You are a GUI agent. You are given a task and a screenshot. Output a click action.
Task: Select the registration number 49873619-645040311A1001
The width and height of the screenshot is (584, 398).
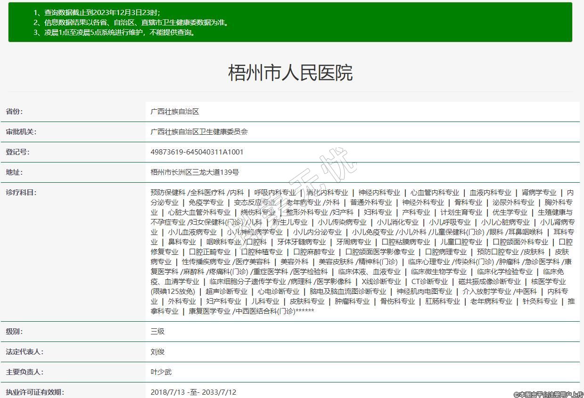click(x=197, y=152)
